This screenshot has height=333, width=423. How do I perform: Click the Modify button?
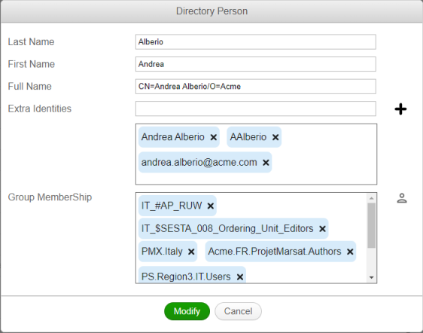pos(187,311)
